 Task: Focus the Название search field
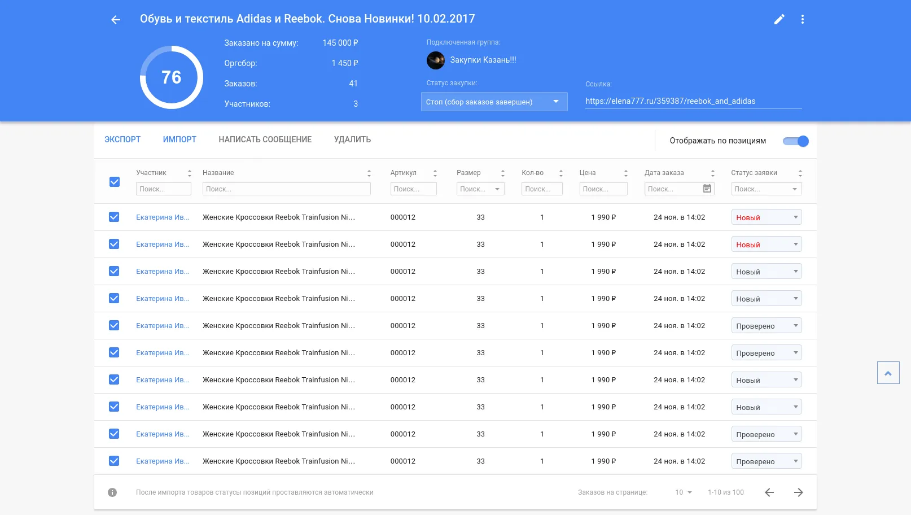287,189
